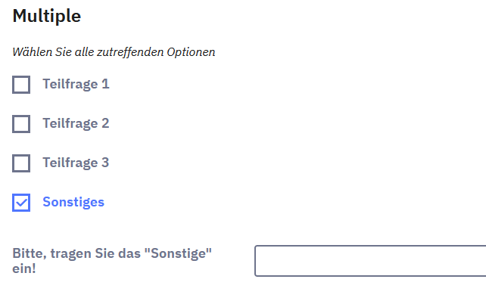
Task: Click the number 1 in Teilfrage 1
Action: coord(106,84)
